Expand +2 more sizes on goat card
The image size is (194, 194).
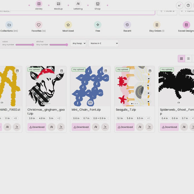[59, 118]
